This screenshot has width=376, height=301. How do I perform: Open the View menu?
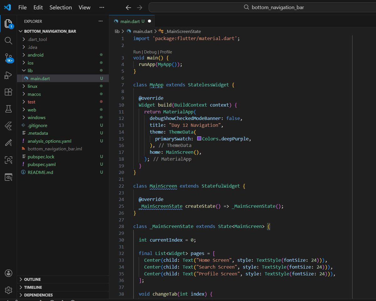(x=85, y=8)
